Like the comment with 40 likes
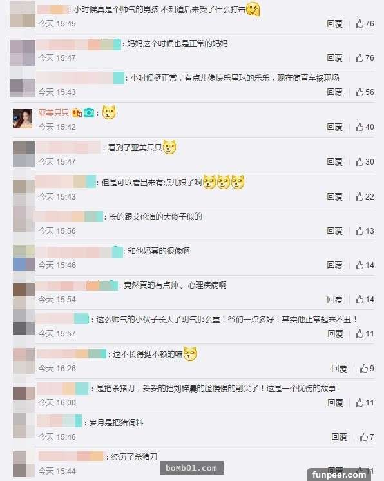This screenshot has width=384, height=481. click(360, 127)
